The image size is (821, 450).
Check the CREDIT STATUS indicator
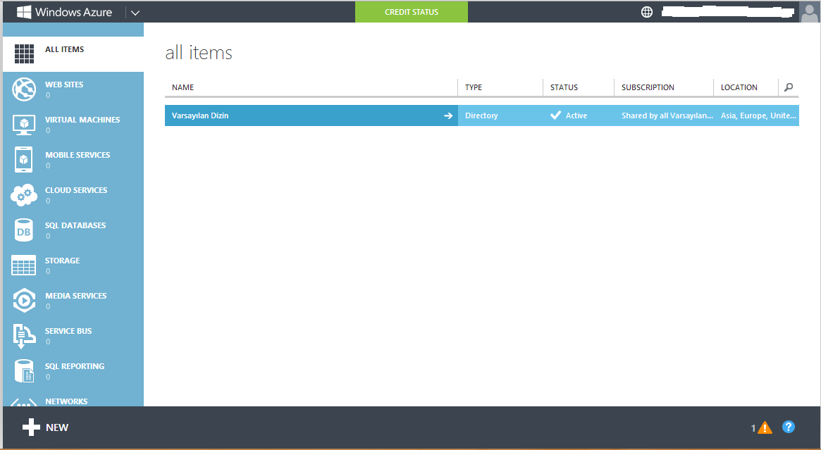point(411,12)
